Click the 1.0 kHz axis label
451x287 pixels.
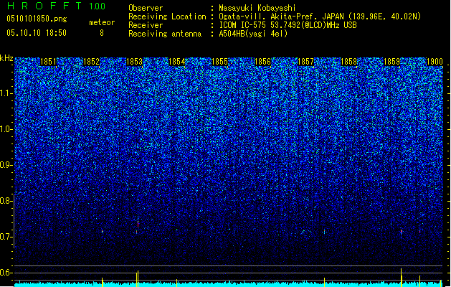click(x=6, y=129)
